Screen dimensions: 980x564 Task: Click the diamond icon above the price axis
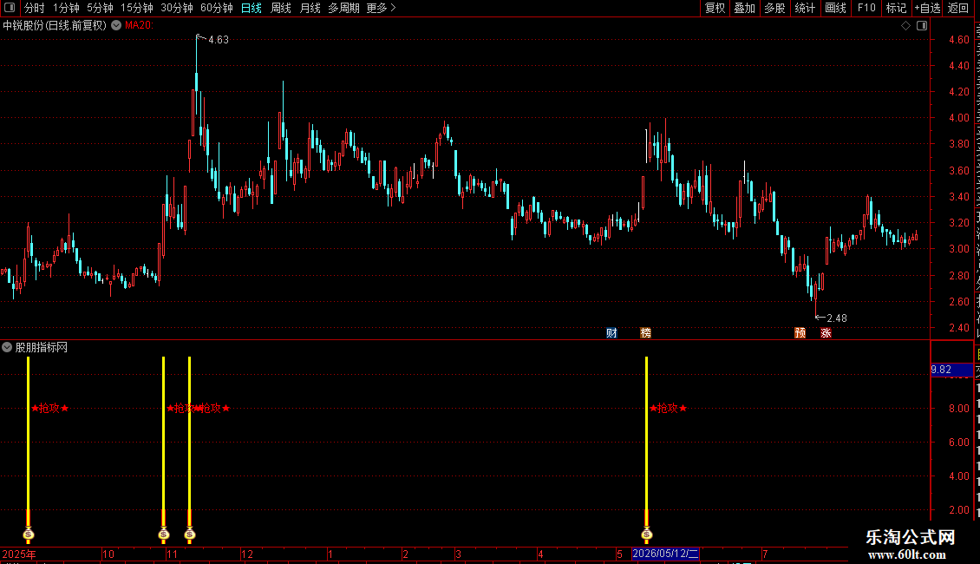click(905, 26)
